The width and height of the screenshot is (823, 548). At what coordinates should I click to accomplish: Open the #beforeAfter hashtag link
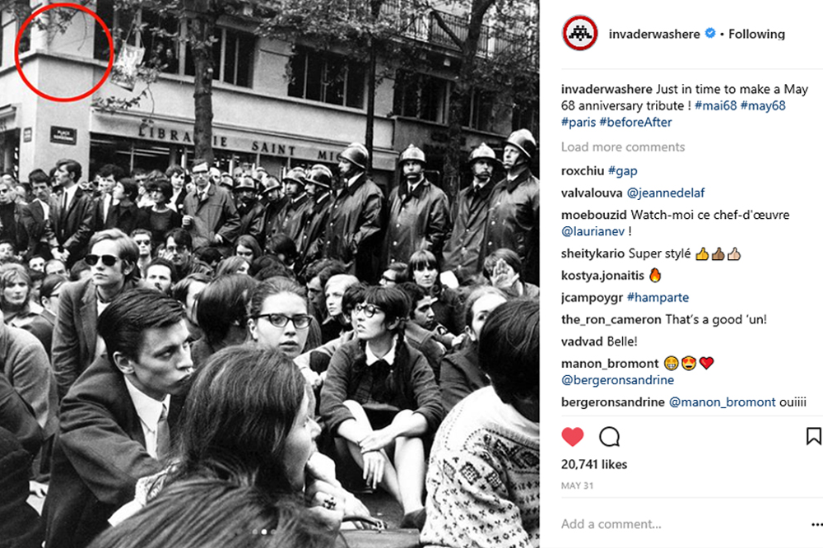(x=635, y=123)
